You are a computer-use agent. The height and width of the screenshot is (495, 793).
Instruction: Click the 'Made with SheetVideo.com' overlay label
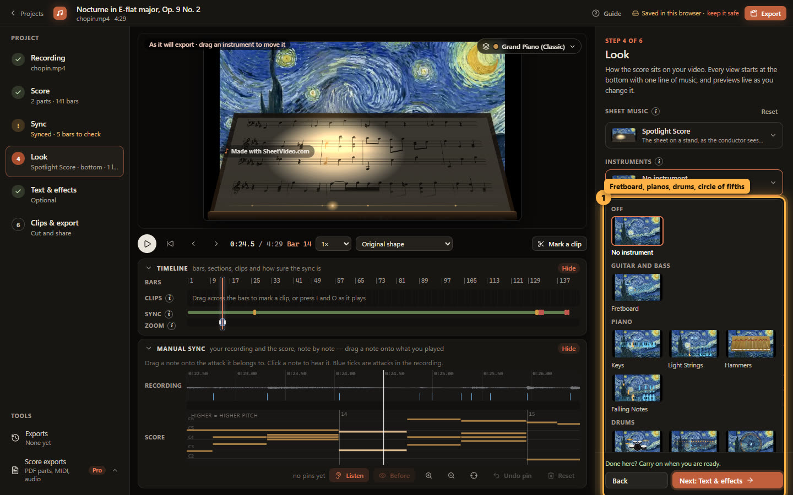(268, 151)
